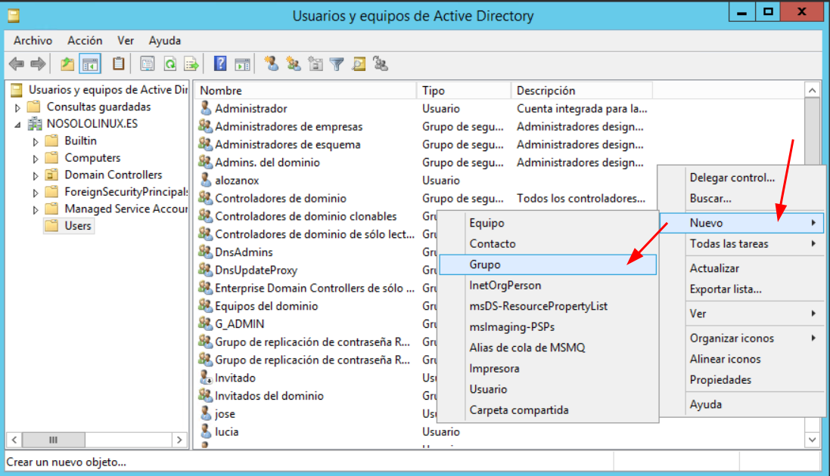Click the vertical scrollbar down arrow
The width and height of the screenshot is (830, 476).
(x=813, y=439)
